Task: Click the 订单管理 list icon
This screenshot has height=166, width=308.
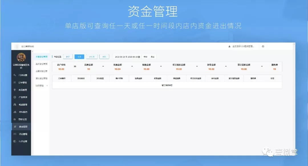Action: coord(15,83)
